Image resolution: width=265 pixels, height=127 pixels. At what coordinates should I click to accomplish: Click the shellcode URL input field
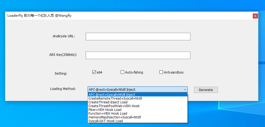(138, 37)
